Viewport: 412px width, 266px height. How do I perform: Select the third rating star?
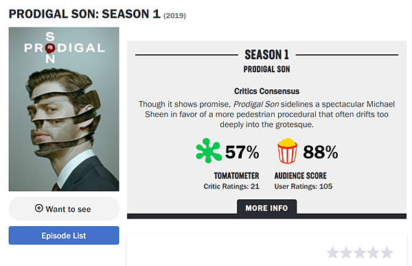tap(360, 252)
